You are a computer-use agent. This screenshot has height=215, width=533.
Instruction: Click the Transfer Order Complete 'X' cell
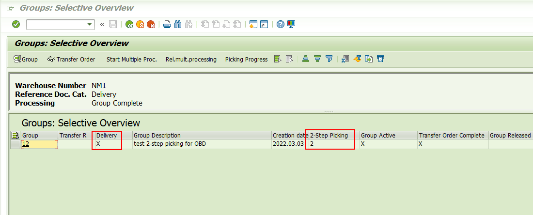[x=453, y=144]
